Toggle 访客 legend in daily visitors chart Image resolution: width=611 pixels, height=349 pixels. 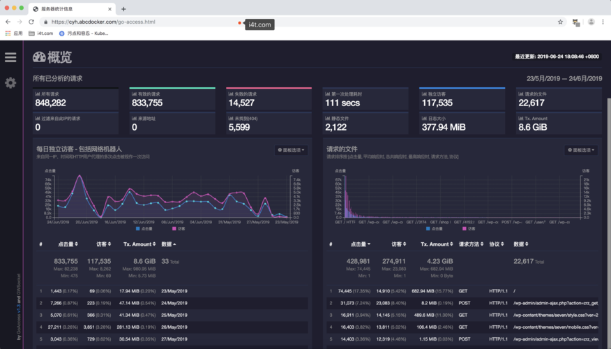coord(179,229)
